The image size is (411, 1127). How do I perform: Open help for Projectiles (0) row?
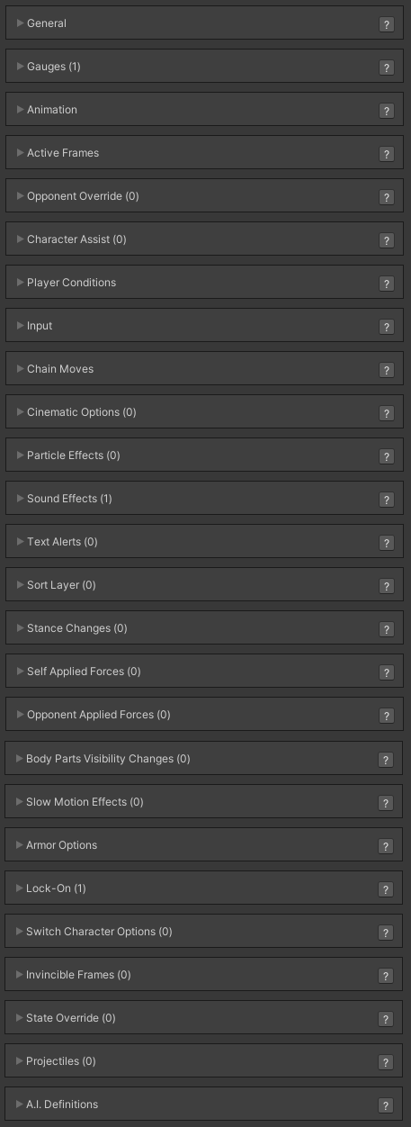click(x=387, y=1062)
